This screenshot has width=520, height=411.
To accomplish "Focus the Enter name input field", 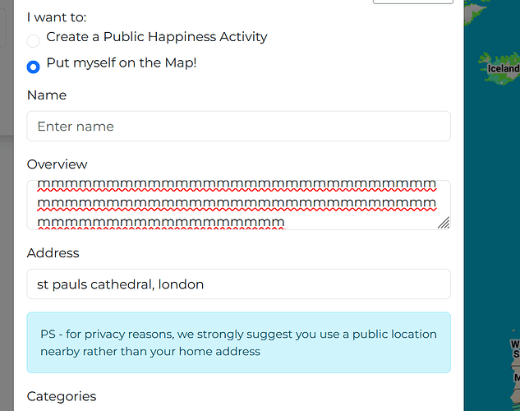I will click(x=238, y=126).
